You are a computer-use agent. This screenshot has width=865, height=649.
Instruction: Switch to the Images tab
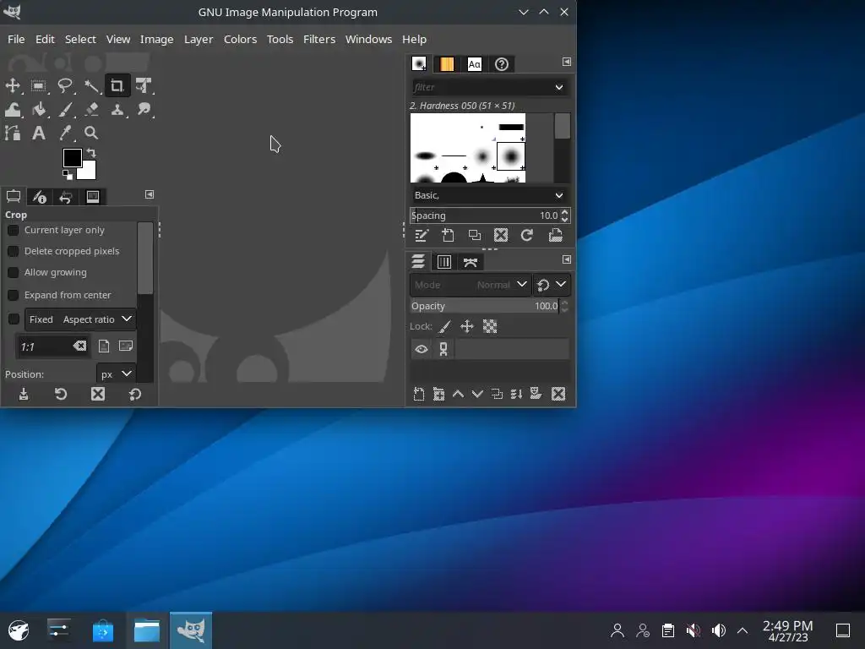(x=92, y=196)
